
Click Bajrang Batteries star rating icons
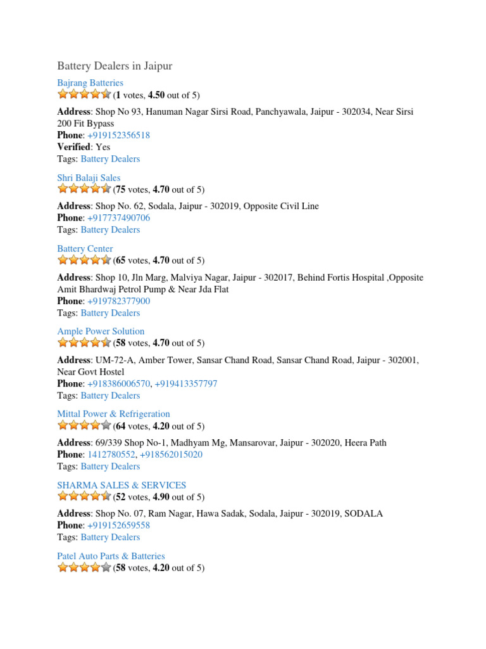click(84, 95)
